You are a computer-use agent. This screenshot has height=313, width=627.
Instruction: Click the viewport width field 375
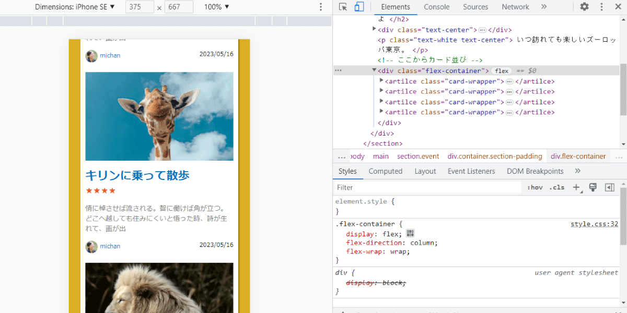tap(140, 7)
